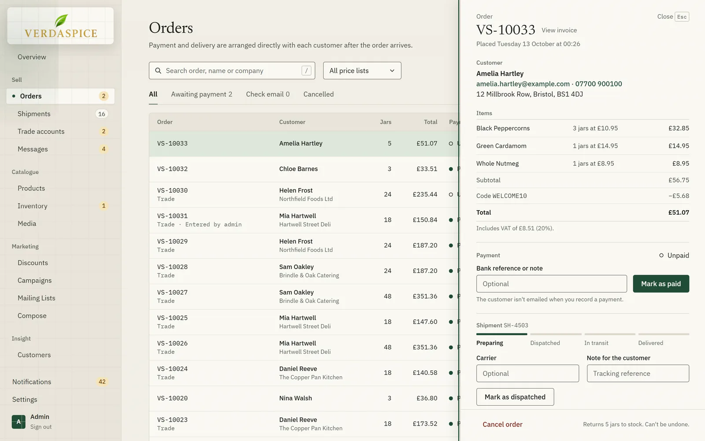Viewport: 705px width, 441px height.
Task: Focus the Bank reference or note field
Action: point(551,284)
